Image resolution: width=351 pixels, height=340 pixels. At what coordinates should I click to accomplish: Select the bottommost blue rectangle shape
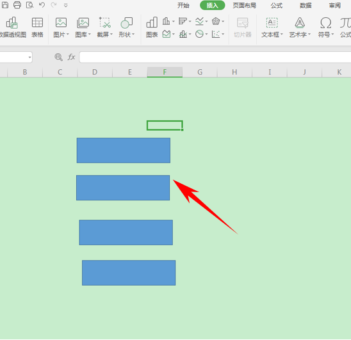pos(129,273)
